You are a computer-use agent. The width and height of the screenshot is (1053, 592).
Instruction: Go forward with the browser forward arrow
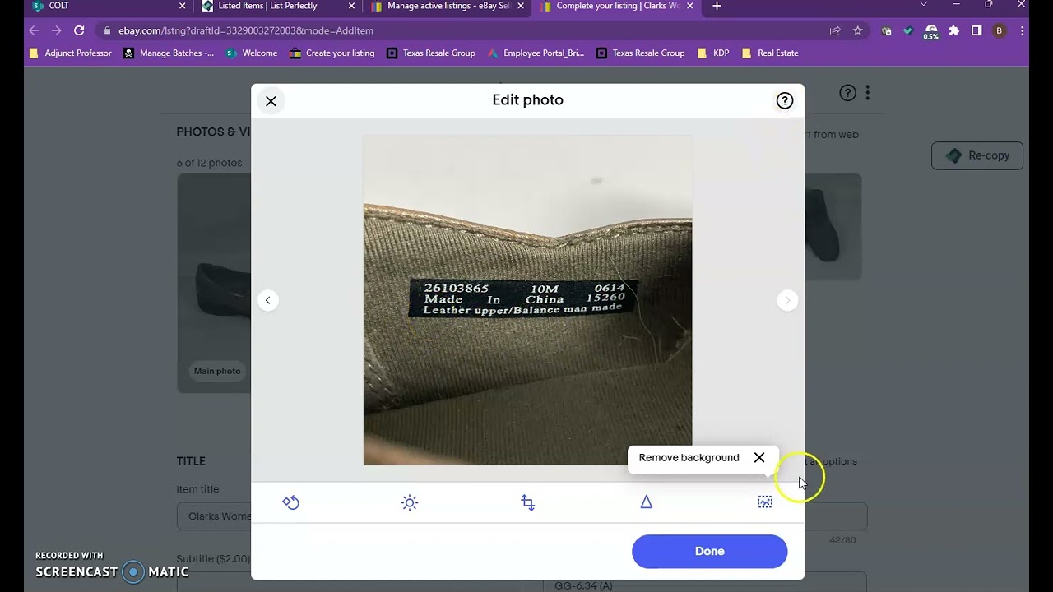click(x=56, y=30)
